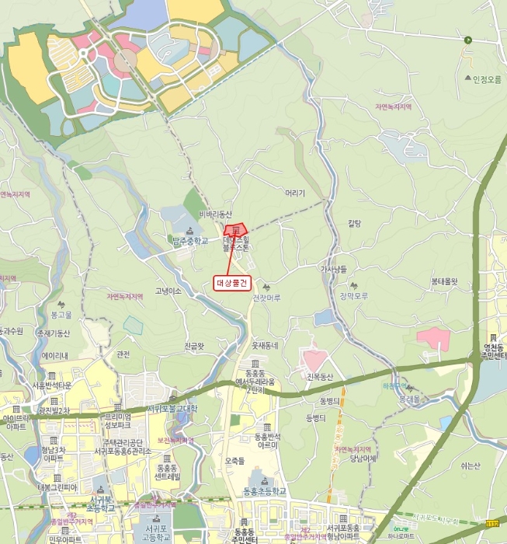Click the roundabout in the planned district
Image resolution: width=507 pixels, height=544 pixels.
(x=83, y=53)
